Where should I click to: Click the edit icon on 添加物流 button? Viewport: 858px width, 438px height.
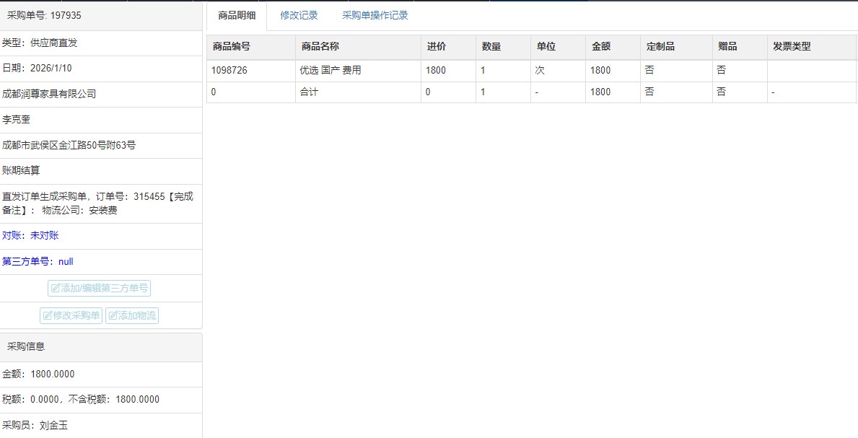tap(113, 315)
